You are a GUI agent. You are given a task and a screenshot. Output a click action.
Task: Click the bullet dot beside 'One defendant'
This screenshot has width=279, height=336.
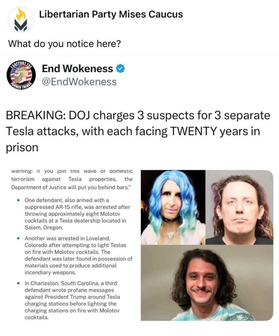tap(19, 200)
